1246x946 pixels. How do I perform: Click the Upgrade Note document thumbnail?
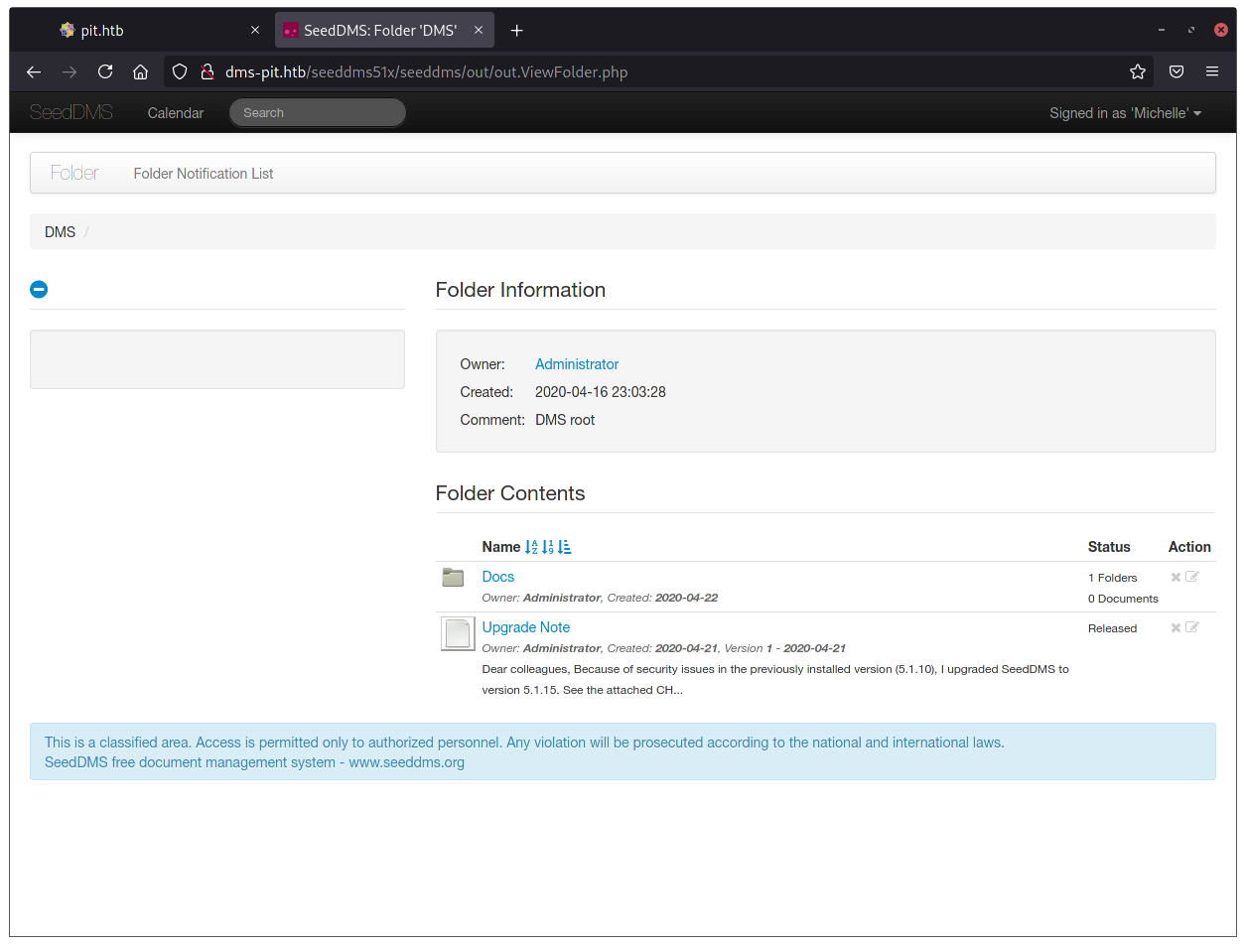(x=458, y=633)
